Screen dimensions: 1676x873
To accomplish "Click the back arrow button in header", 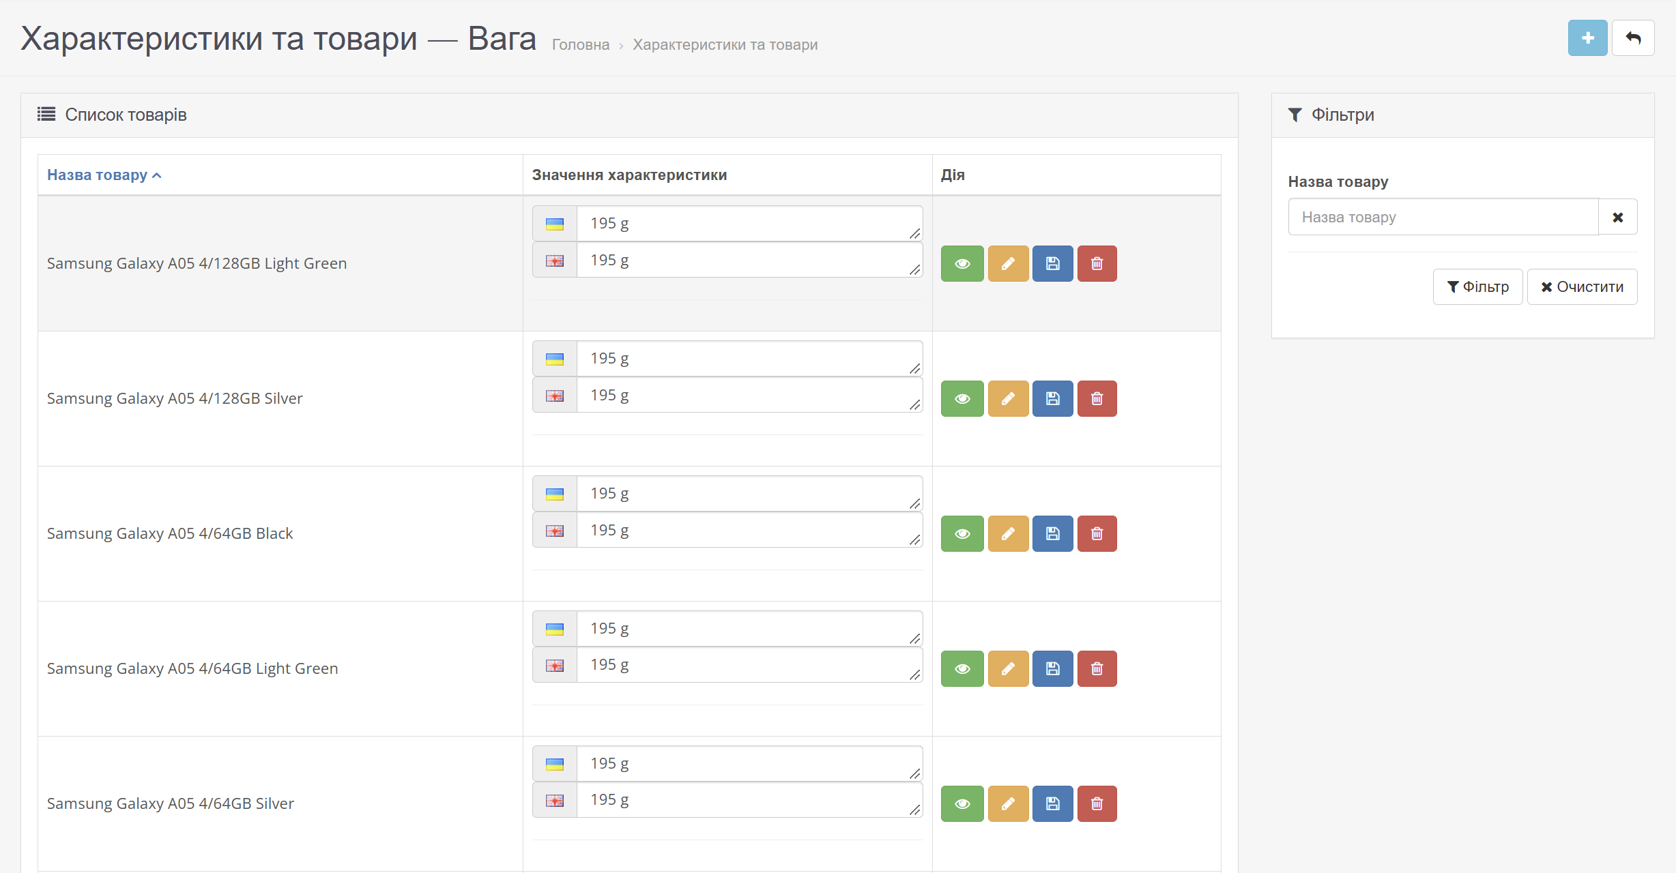I will pyautogui.click(x=1633, y=38).
